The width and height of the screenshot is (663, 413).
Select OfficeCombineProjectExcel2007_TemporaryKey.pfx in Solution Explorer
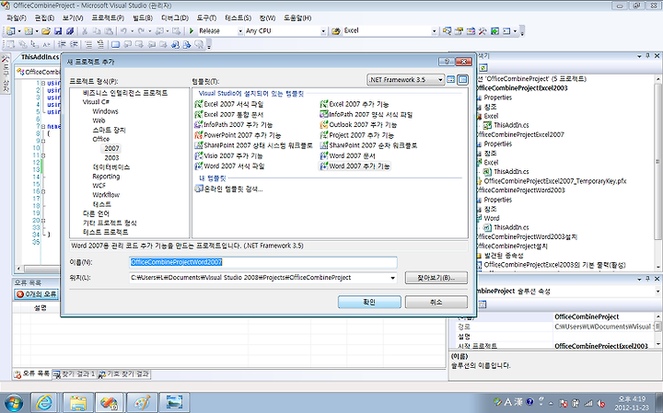554,180
